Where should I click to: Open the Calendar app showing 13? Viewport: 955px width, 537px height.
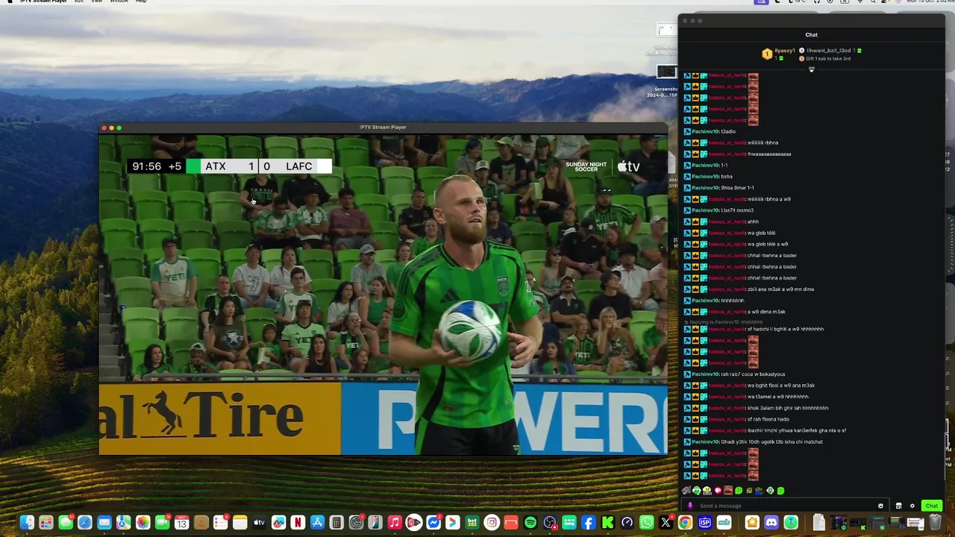pyautogui.click(x=181, y=523)
